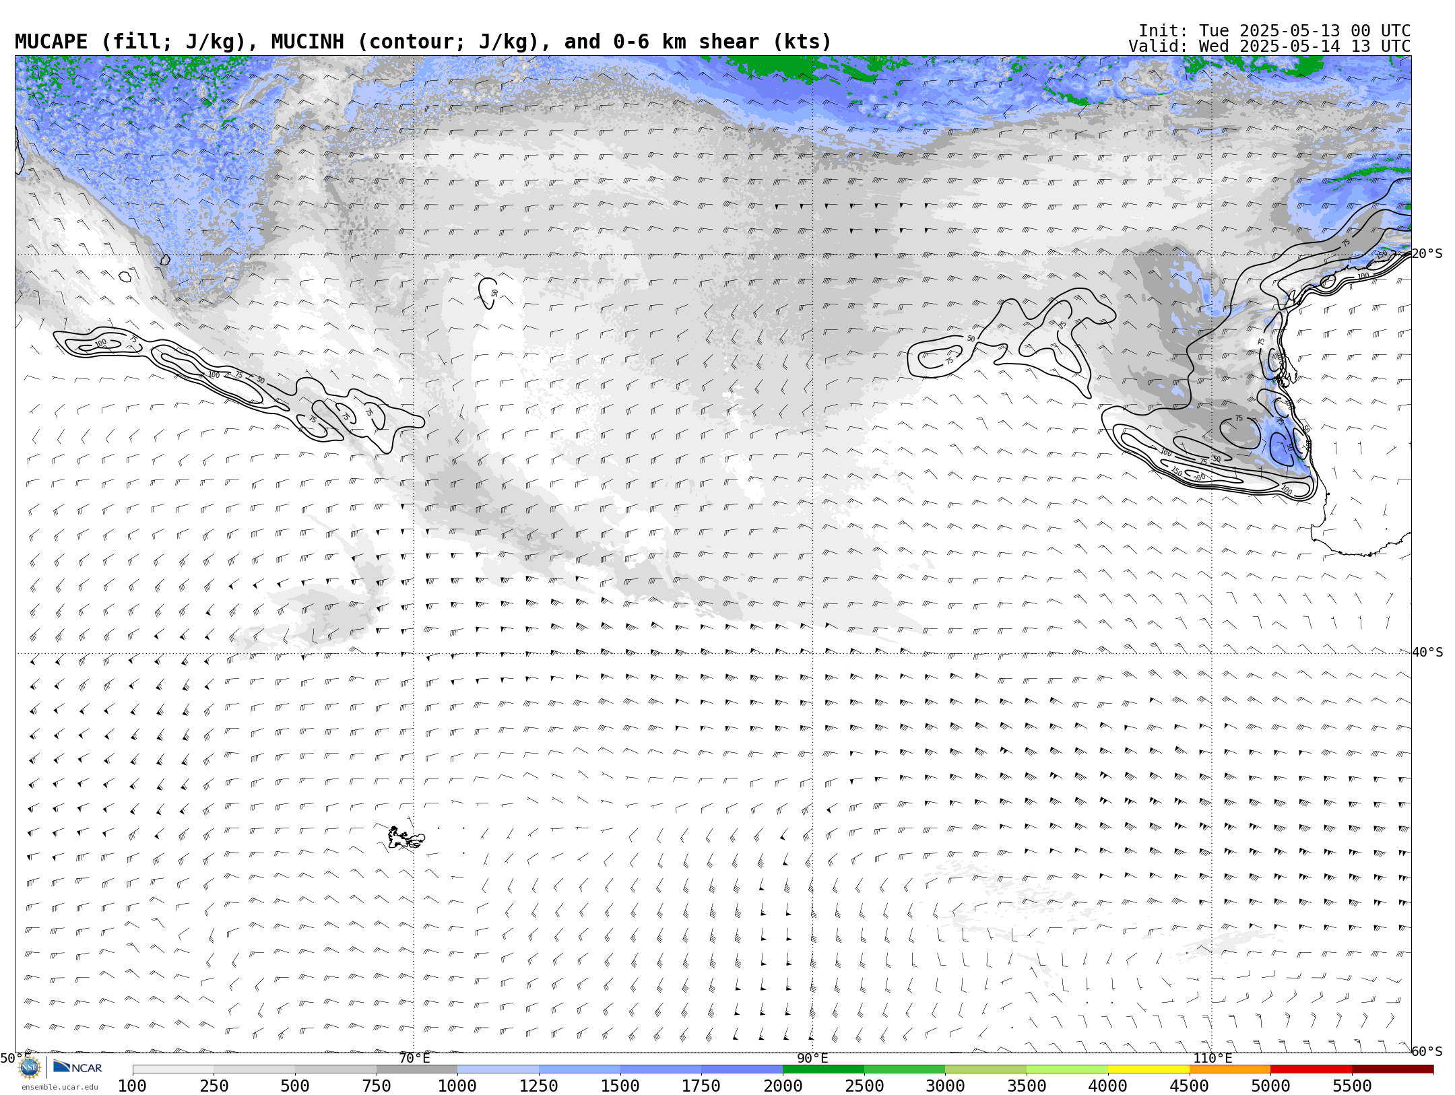This screenshot has width=1455, height=1095.
Task: Click the colorbar label 4500
Action: [1190, 1086]
